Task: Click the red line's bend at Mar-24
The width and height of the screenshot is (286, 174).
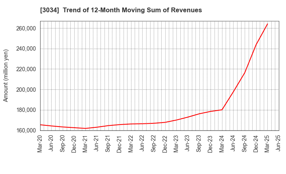Action: tap(222, 110)
